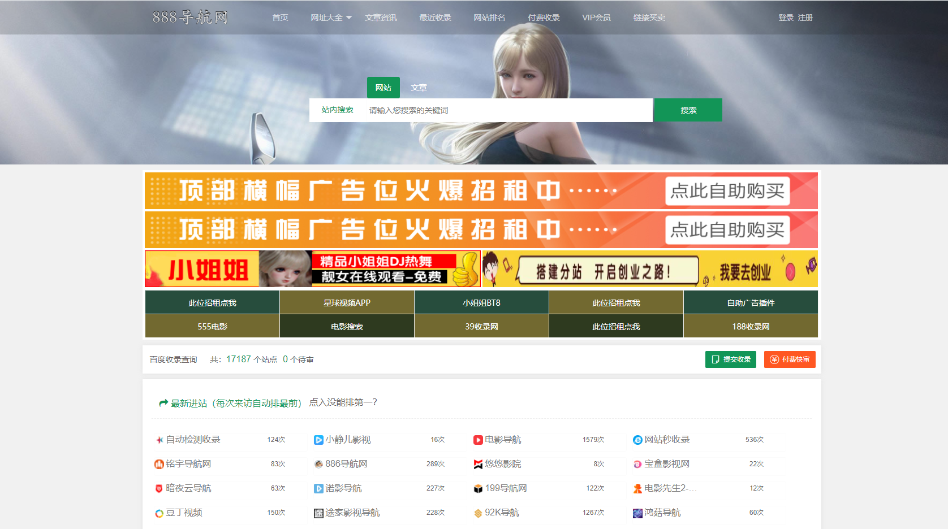The height and width of the screenshot is (529, 948).
Task: Click the 小静儿影视 play-button icon
Action: (318, 439)
